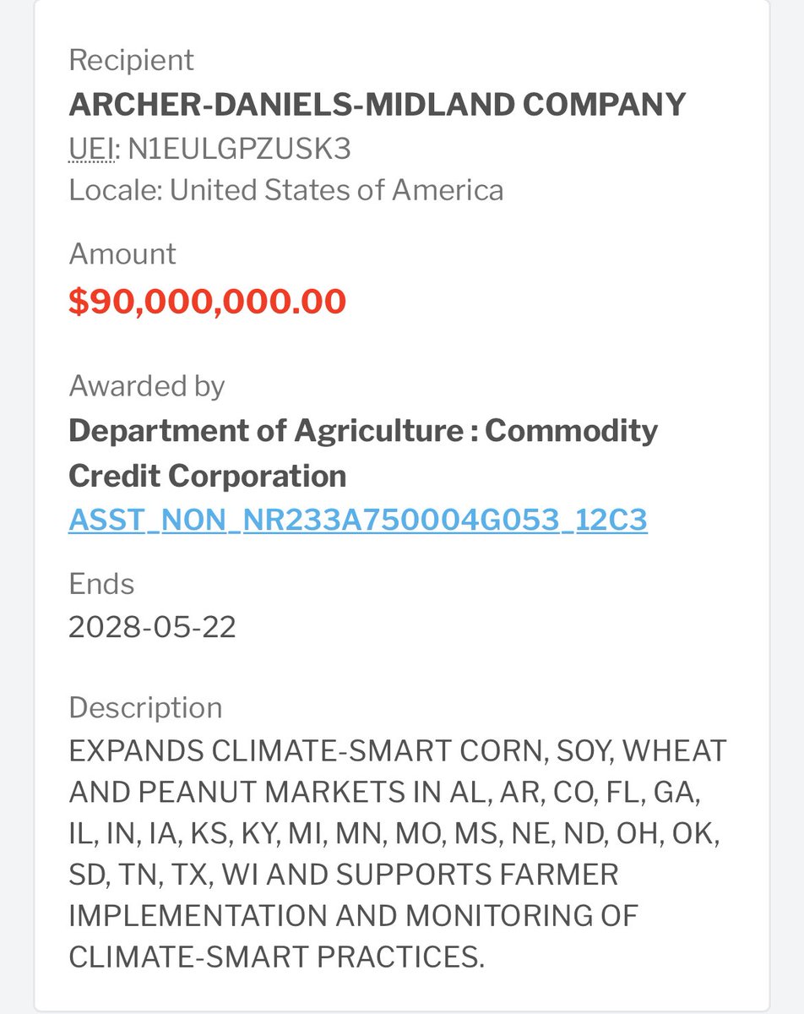The image size is (804, 1014).
Task: Select the UEI code N1EULGPZUSK3
Action: pyautogui.click(x=239, y=149)
